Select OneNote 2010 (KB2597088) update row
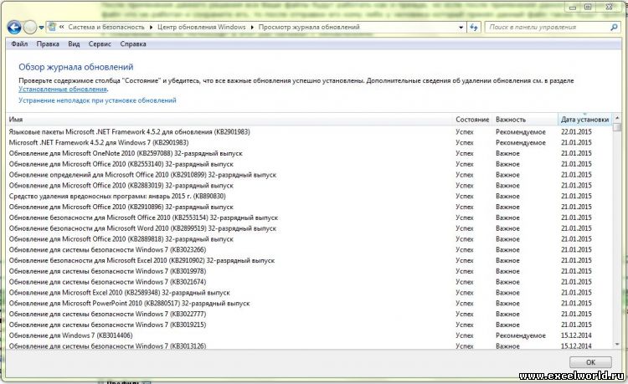The image size is (628, 384). pyautogui.click(x=309, y=153)
